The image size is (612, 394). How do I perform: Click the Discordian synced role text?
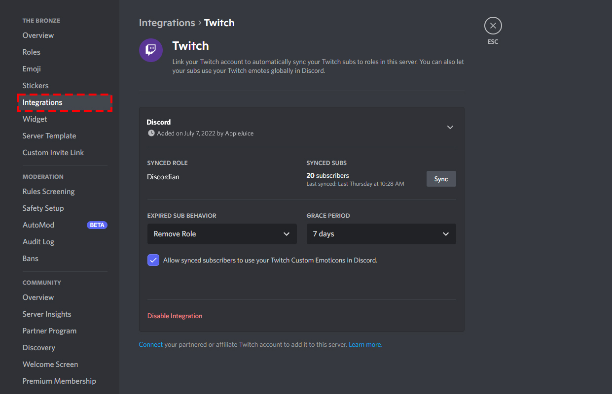(163, 177)
